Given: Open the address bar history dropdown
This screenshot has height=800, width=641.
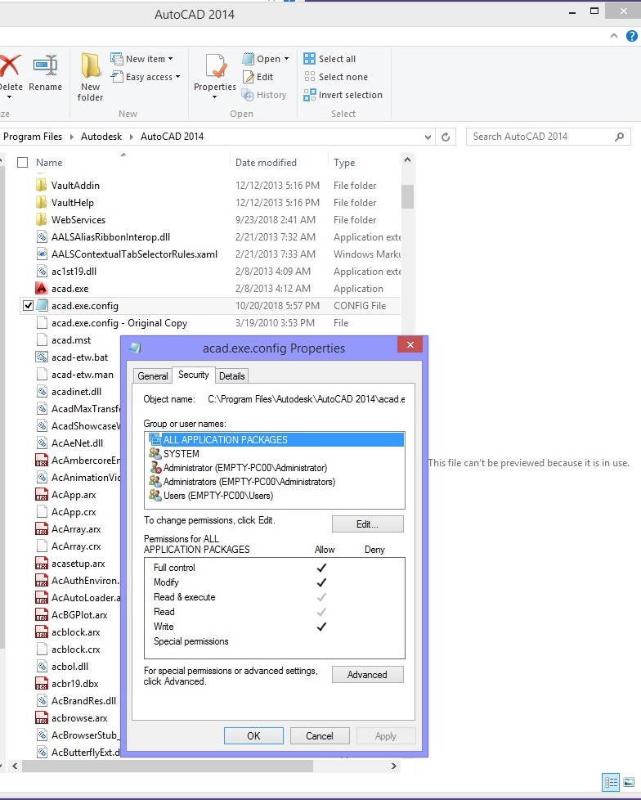Looking at the screenshot, I should [428, 137].
